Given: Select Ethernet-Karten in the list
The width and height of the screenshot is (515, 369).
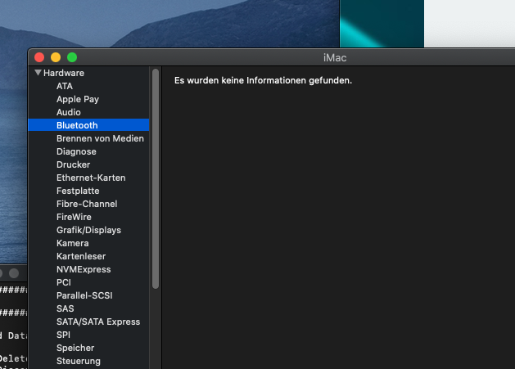Looking at the screenshot, I should pos(91,178).
